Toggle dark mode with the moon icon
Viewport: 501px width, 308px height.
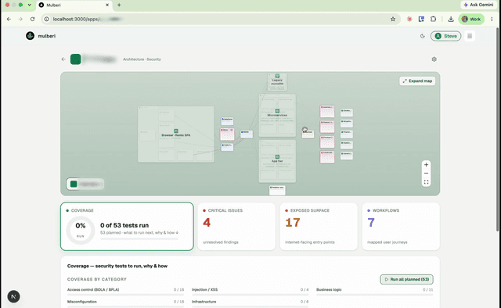pos(423,36)
